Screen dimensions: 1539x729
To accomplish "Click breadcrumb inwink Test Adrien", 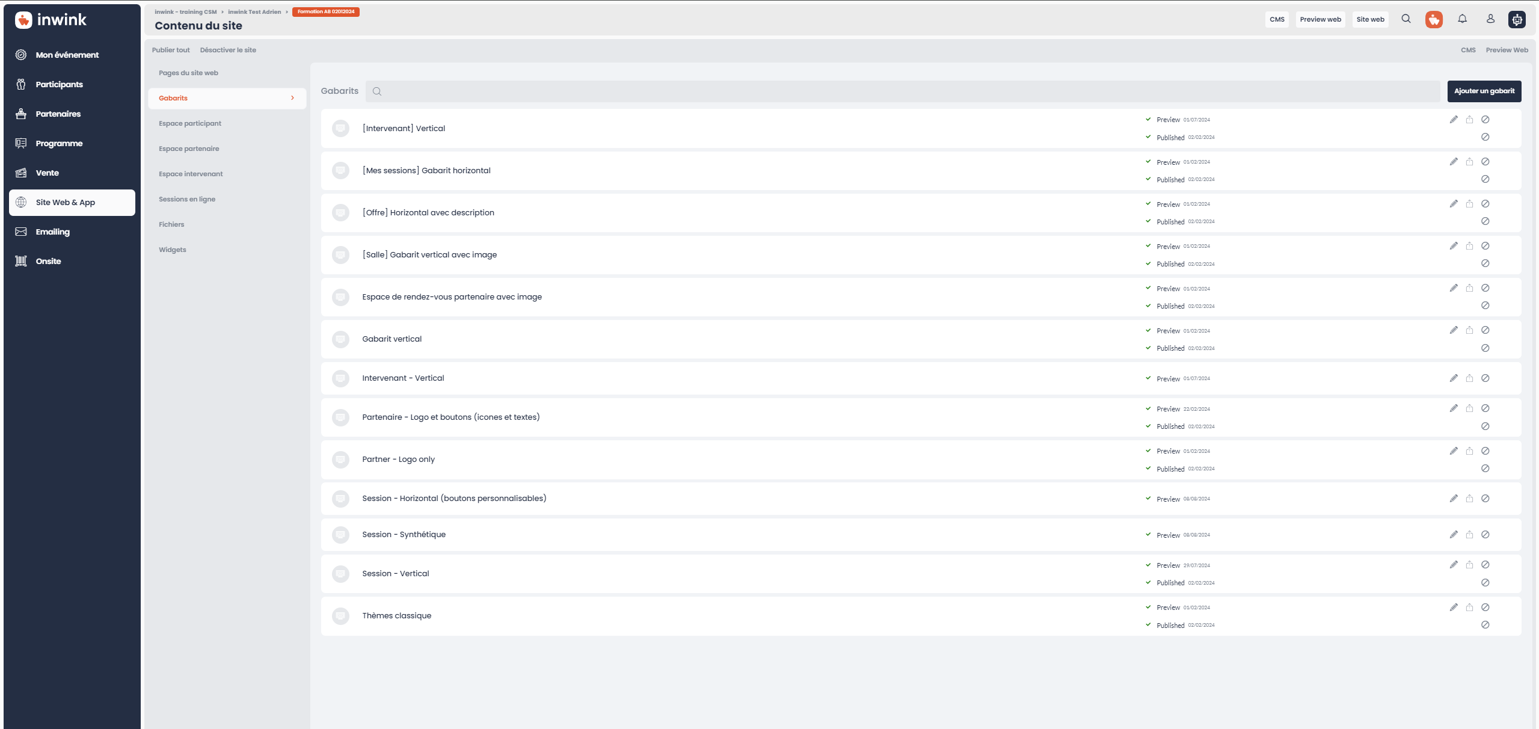I will (x=254, y=12).
